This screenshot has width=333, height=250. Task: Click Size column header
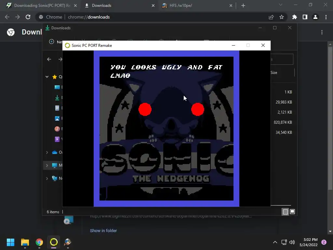(x=274, y=73)
